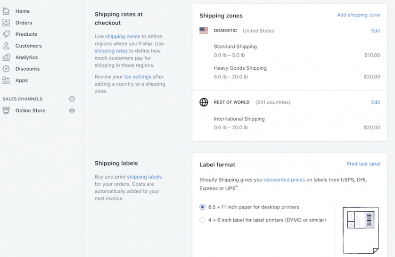The height and width of the screenshot is (257, 395).
Task: Click the Orders inbox icon
Action: click(x=6, y=23)
